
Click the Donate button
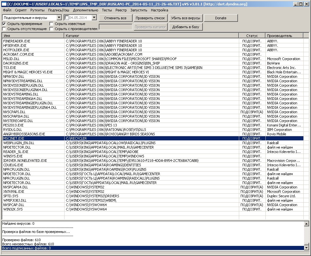(x=221, y=18)
